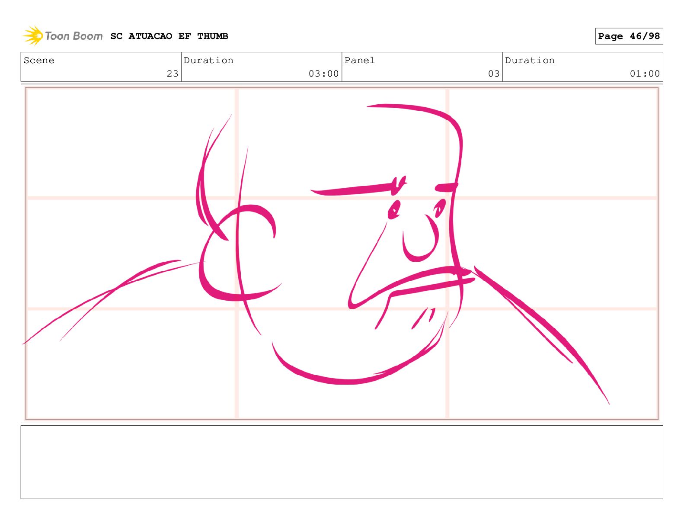Image resolution: width=684 pixels, height=530 pixels.
Task: Click the scene duration value 03:00
Action: (x=323, y=74)
